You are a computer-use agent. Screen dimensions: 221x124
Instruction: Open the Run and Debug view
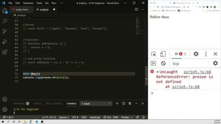pyautogui.click(x=4, y=42)
